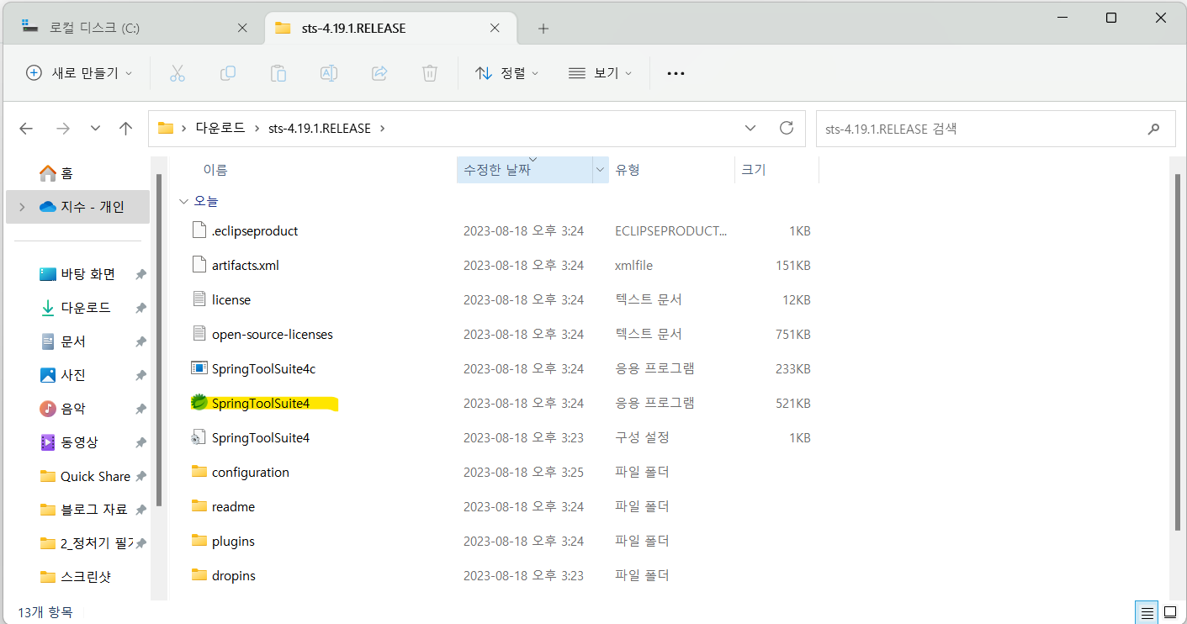Sort by the 유형 column header
The height and width of the screenshot is (624, 1187).
[628, 170]
